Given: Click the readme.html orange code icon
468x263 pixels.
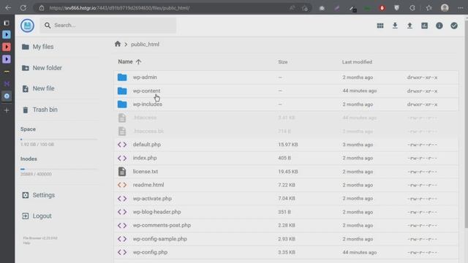Looking at the screenshot, I should coord(122,185).
